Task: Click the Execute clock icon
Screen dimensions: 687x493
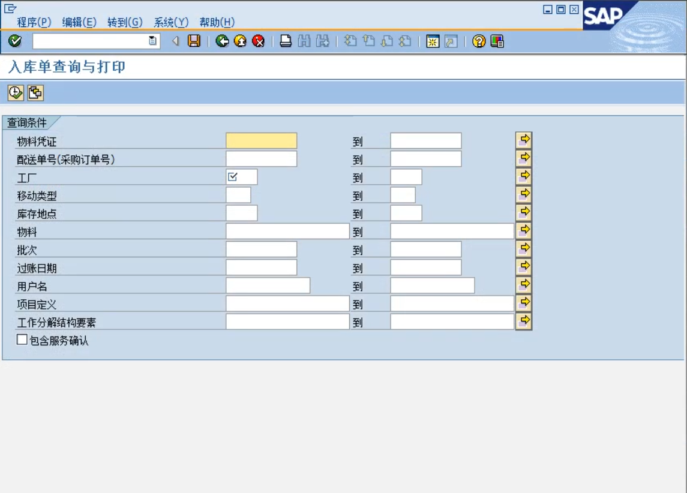Action: 15,93
